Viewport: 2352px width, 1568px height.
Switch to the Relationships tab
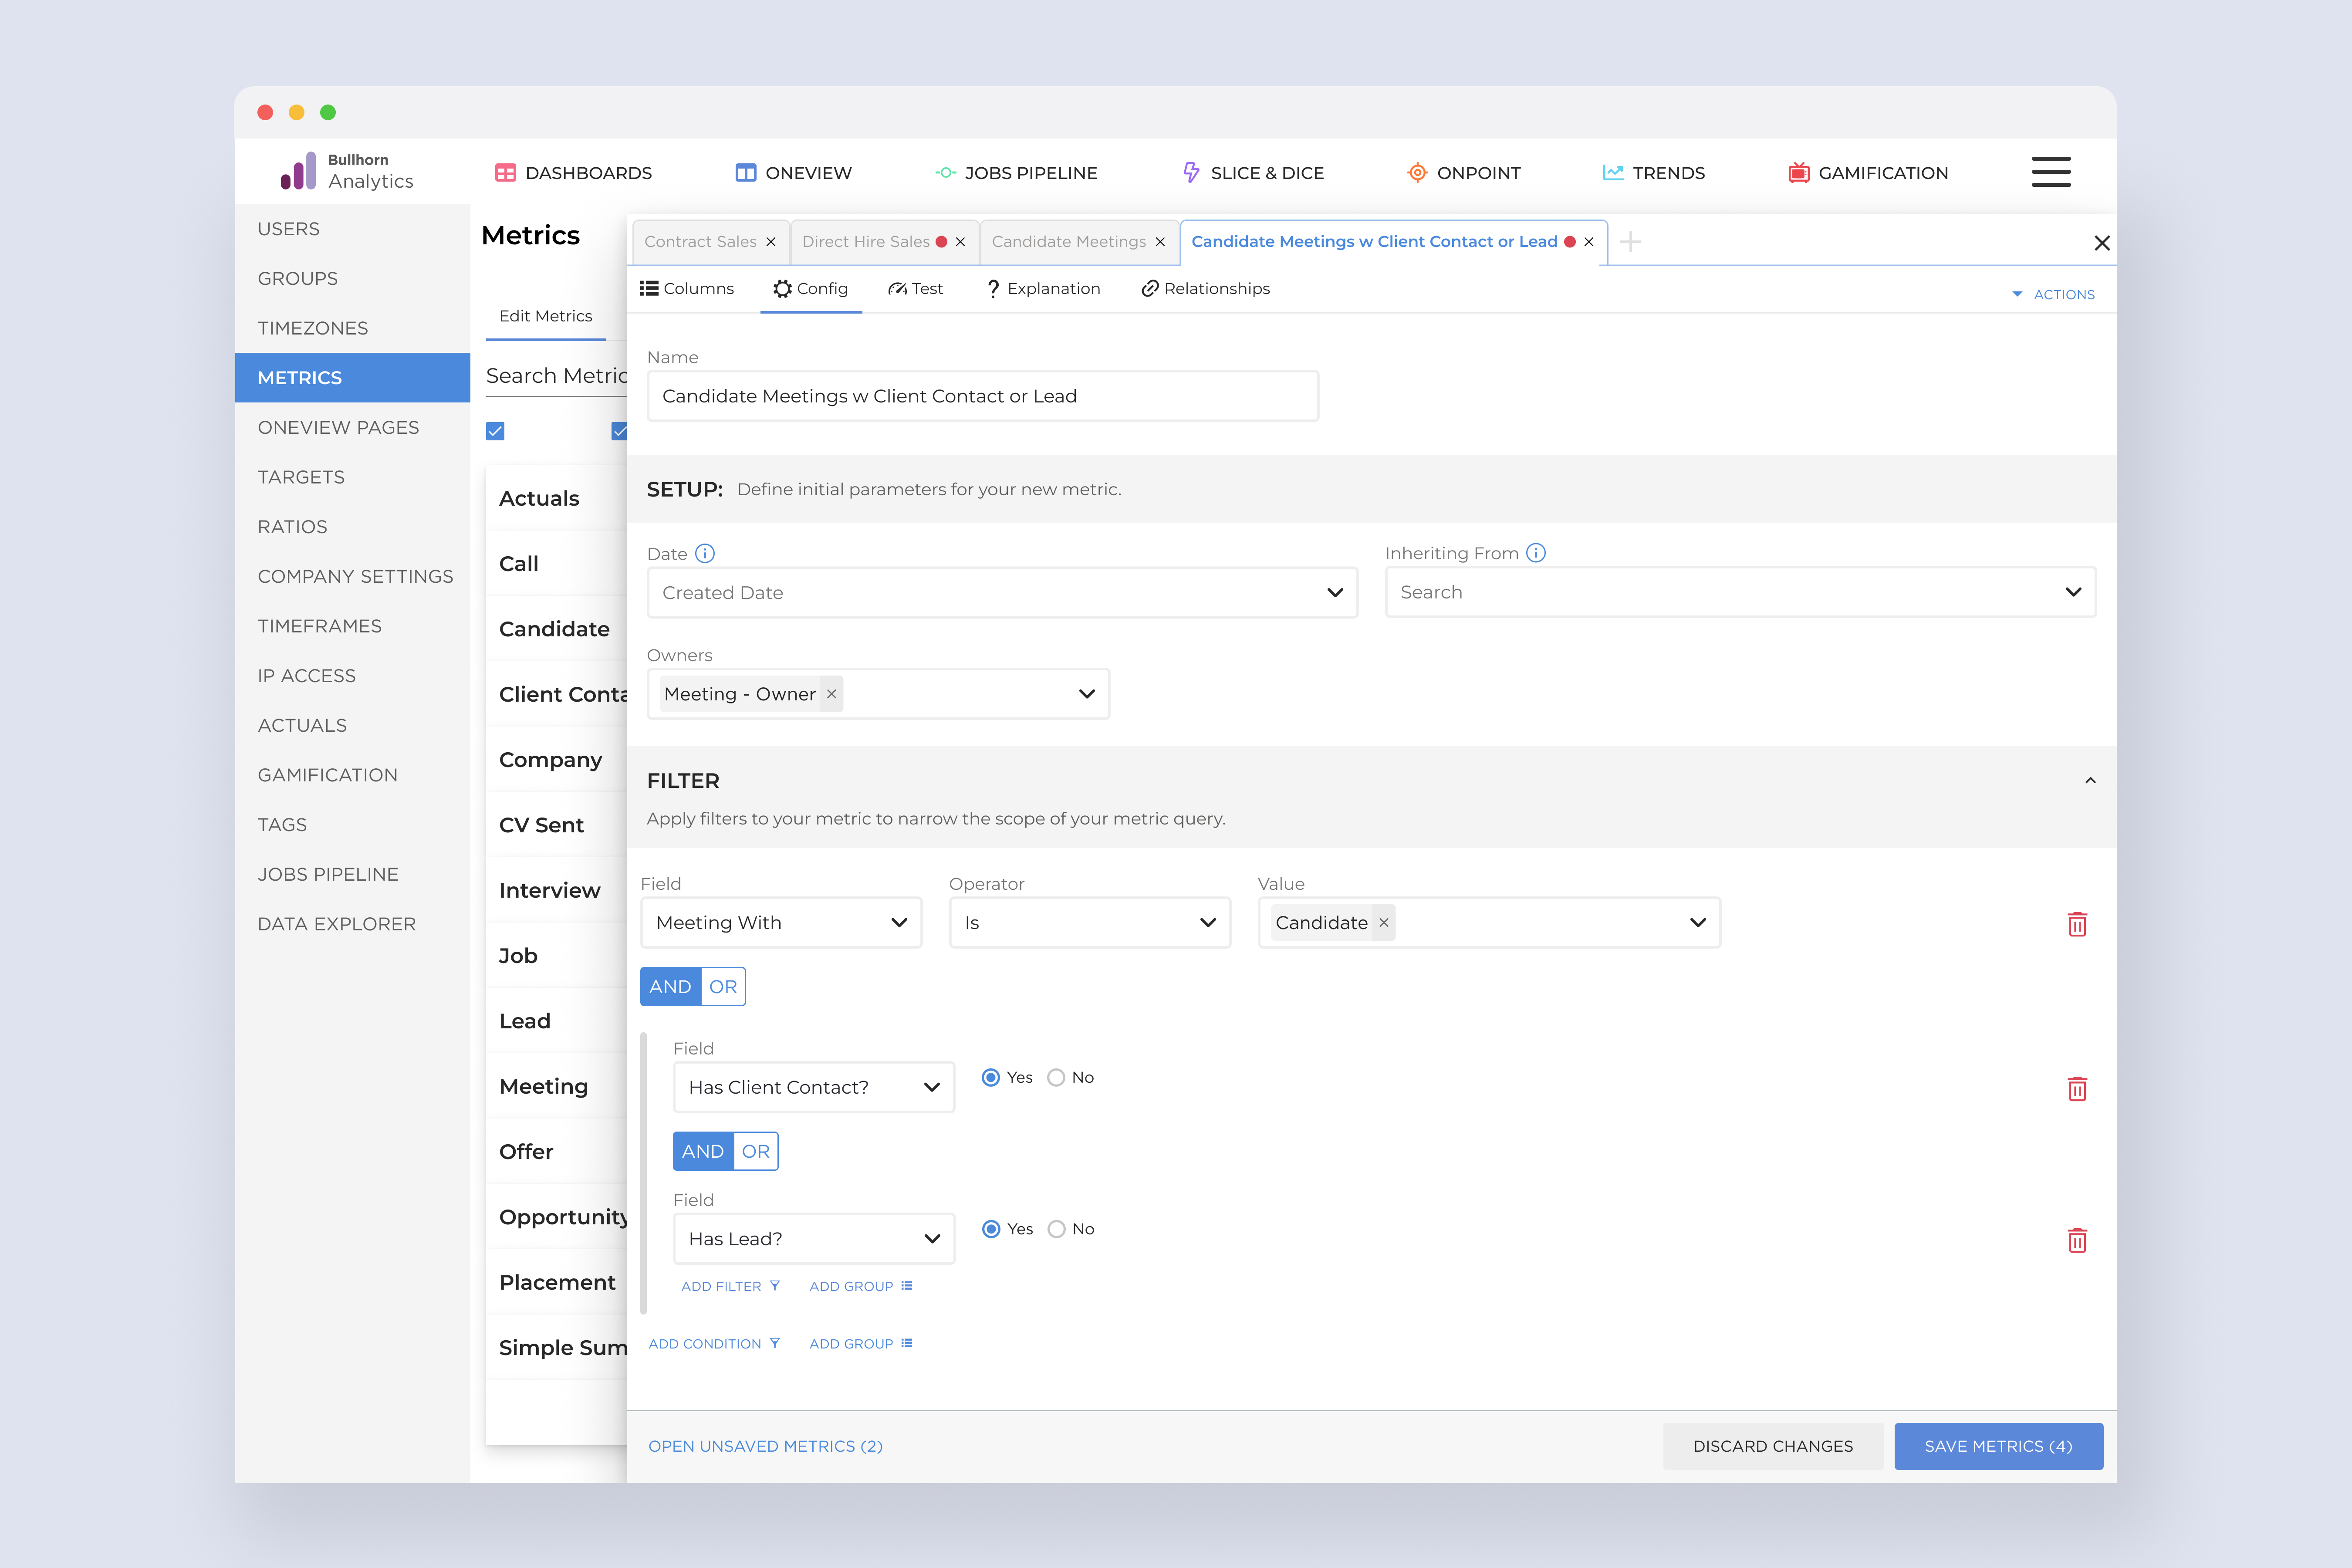(1206, 289)
